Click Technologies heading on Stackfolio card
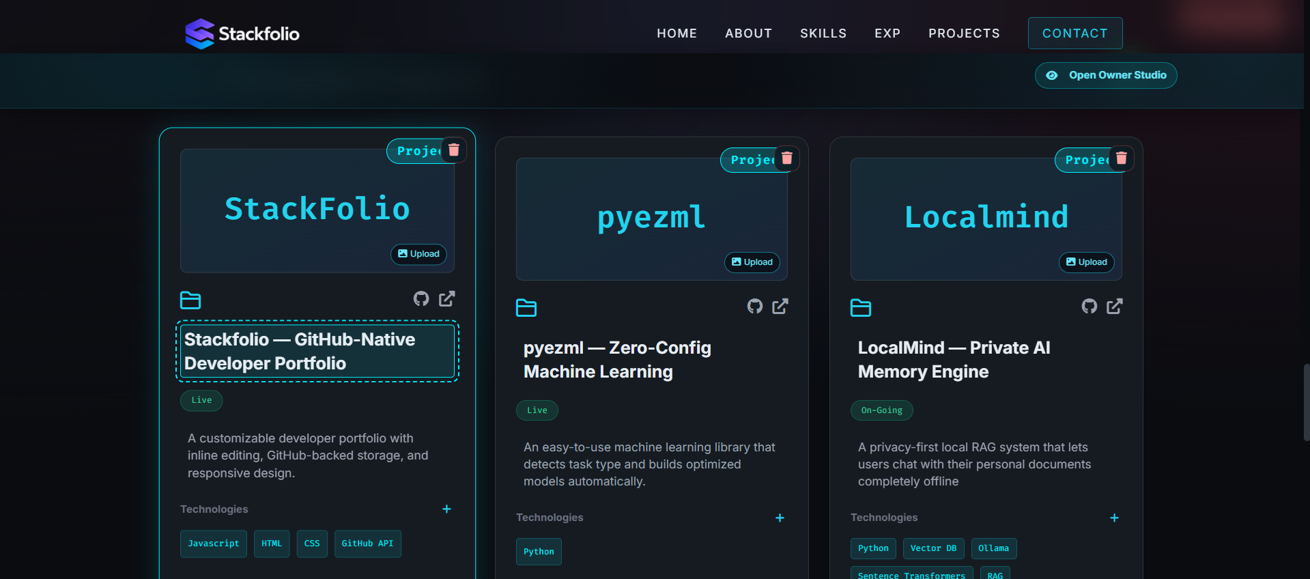 pos(214,509)
